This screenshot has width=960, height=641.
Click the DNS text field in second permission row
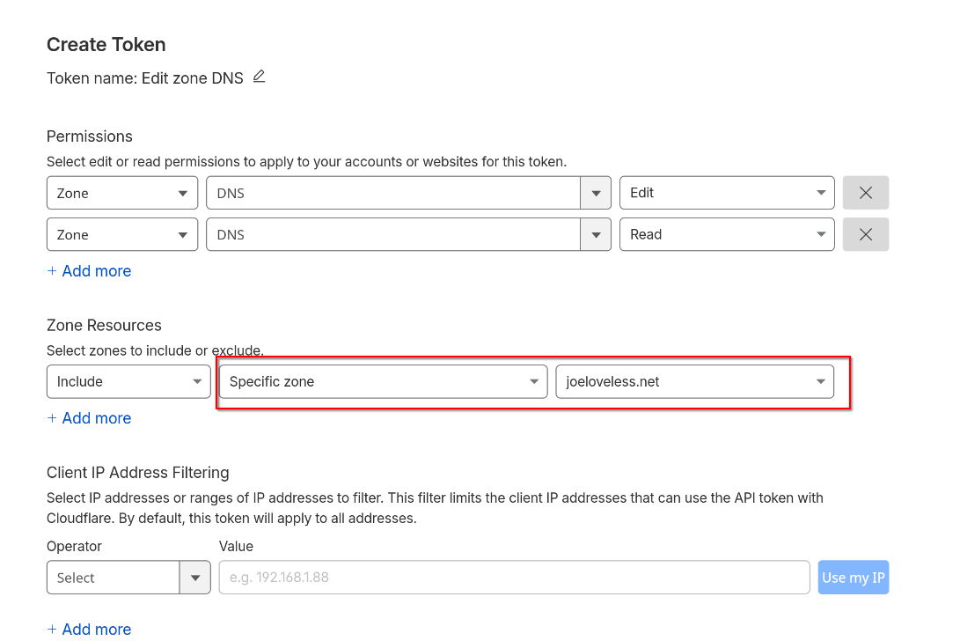tap(392, 235)
